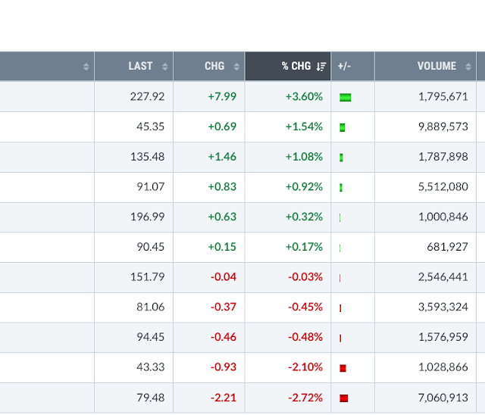Click the red bar in the -2.10% row
Viewport: 485px width, 415px height.
click(x=343, y=368)
